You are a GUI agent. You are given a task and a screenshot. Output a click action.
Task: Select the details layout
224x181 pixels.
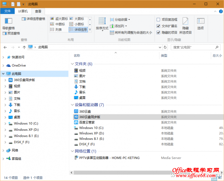[x=78, y=30]
